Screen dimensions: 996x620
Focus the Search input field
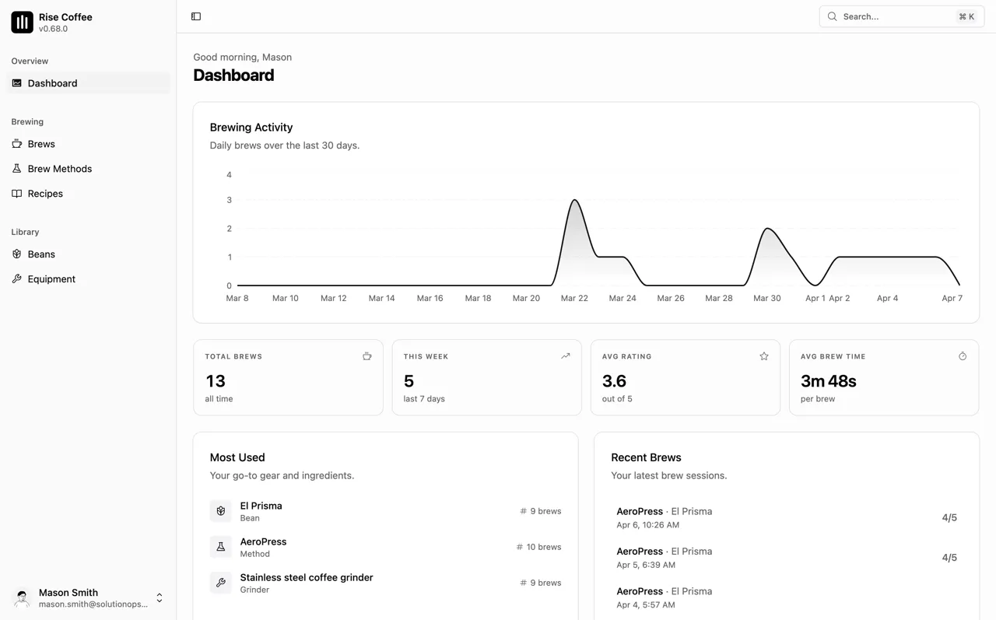tap(895, 16)
